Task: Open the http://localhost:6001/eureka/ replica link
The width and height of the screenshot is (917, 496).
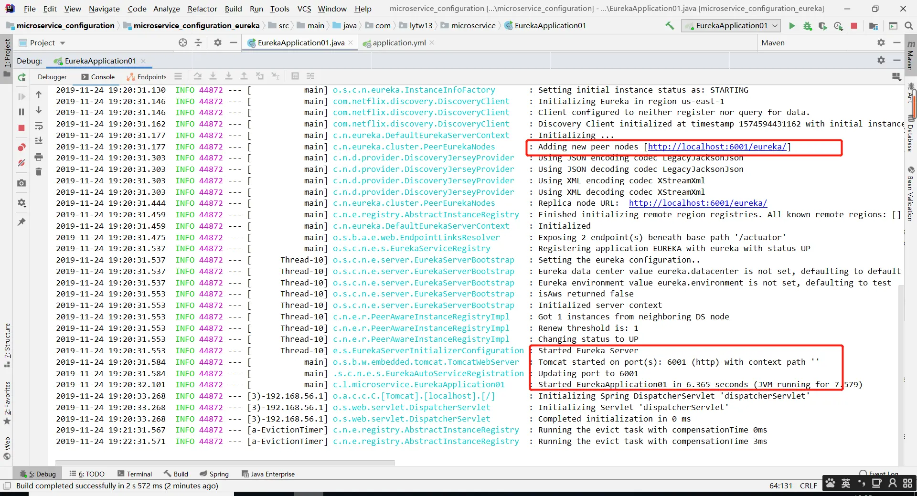Action: click(698, 203)
